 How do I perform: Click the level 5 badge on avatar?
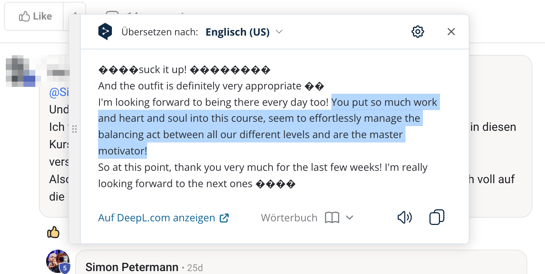click(65, 268)
